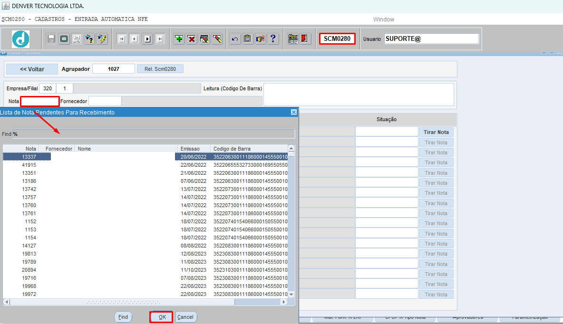Select the row with nota 13337
This screenshot has width=563, height=324.
(x=146, y=157)
